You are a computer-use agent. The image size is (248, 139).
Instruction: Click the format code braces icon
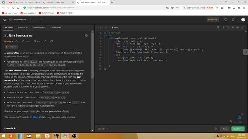[x=223, y=27]
